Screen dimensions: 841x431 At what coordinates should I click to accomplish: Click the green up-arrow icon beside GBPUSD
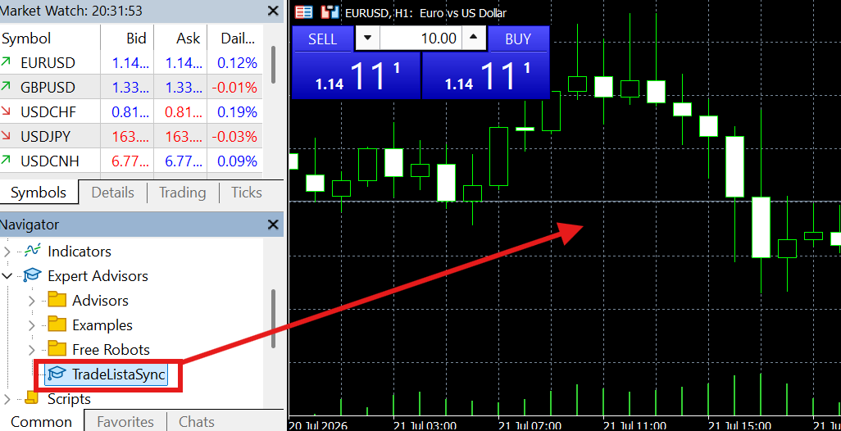point(7,86)
